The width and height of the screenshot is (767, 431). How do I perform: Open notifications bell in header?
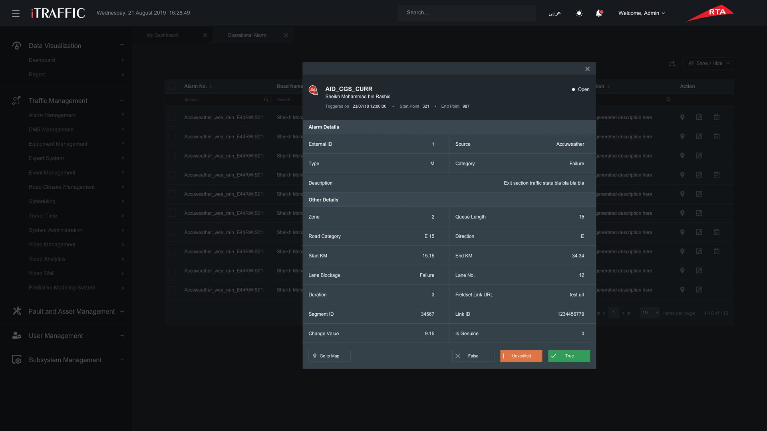(599, 13)
